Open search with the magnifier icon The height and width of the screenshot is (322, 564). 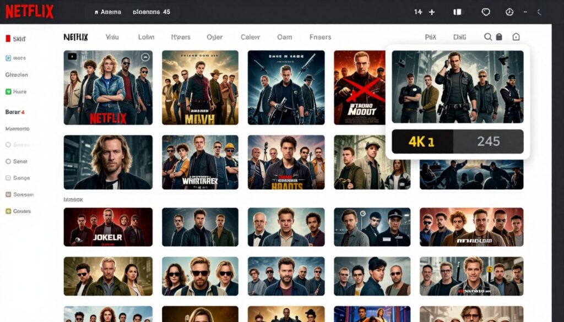tap(488, 37)
